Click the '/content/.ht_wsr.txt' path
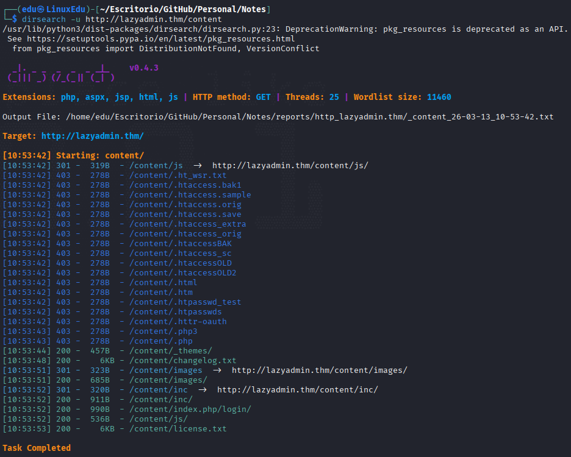The width and height of the screenshot is (571, 457). 178,175
